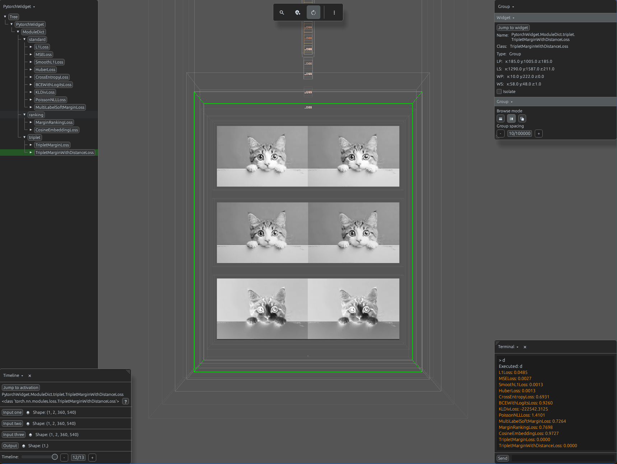Screen dimensions: 617x464
Task: Click the bottom inverted cat image pair
Action: (x=308, y=309)
